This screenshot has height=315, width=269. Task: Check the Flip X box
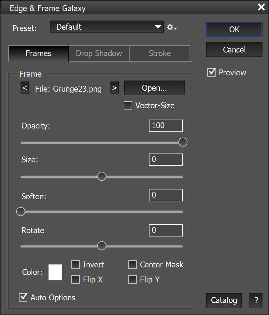(76, 279)
